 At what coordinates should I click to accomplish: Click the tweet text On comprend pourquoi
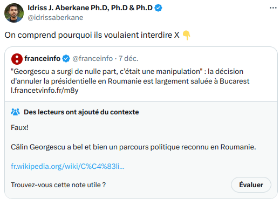tap(92, 35)
